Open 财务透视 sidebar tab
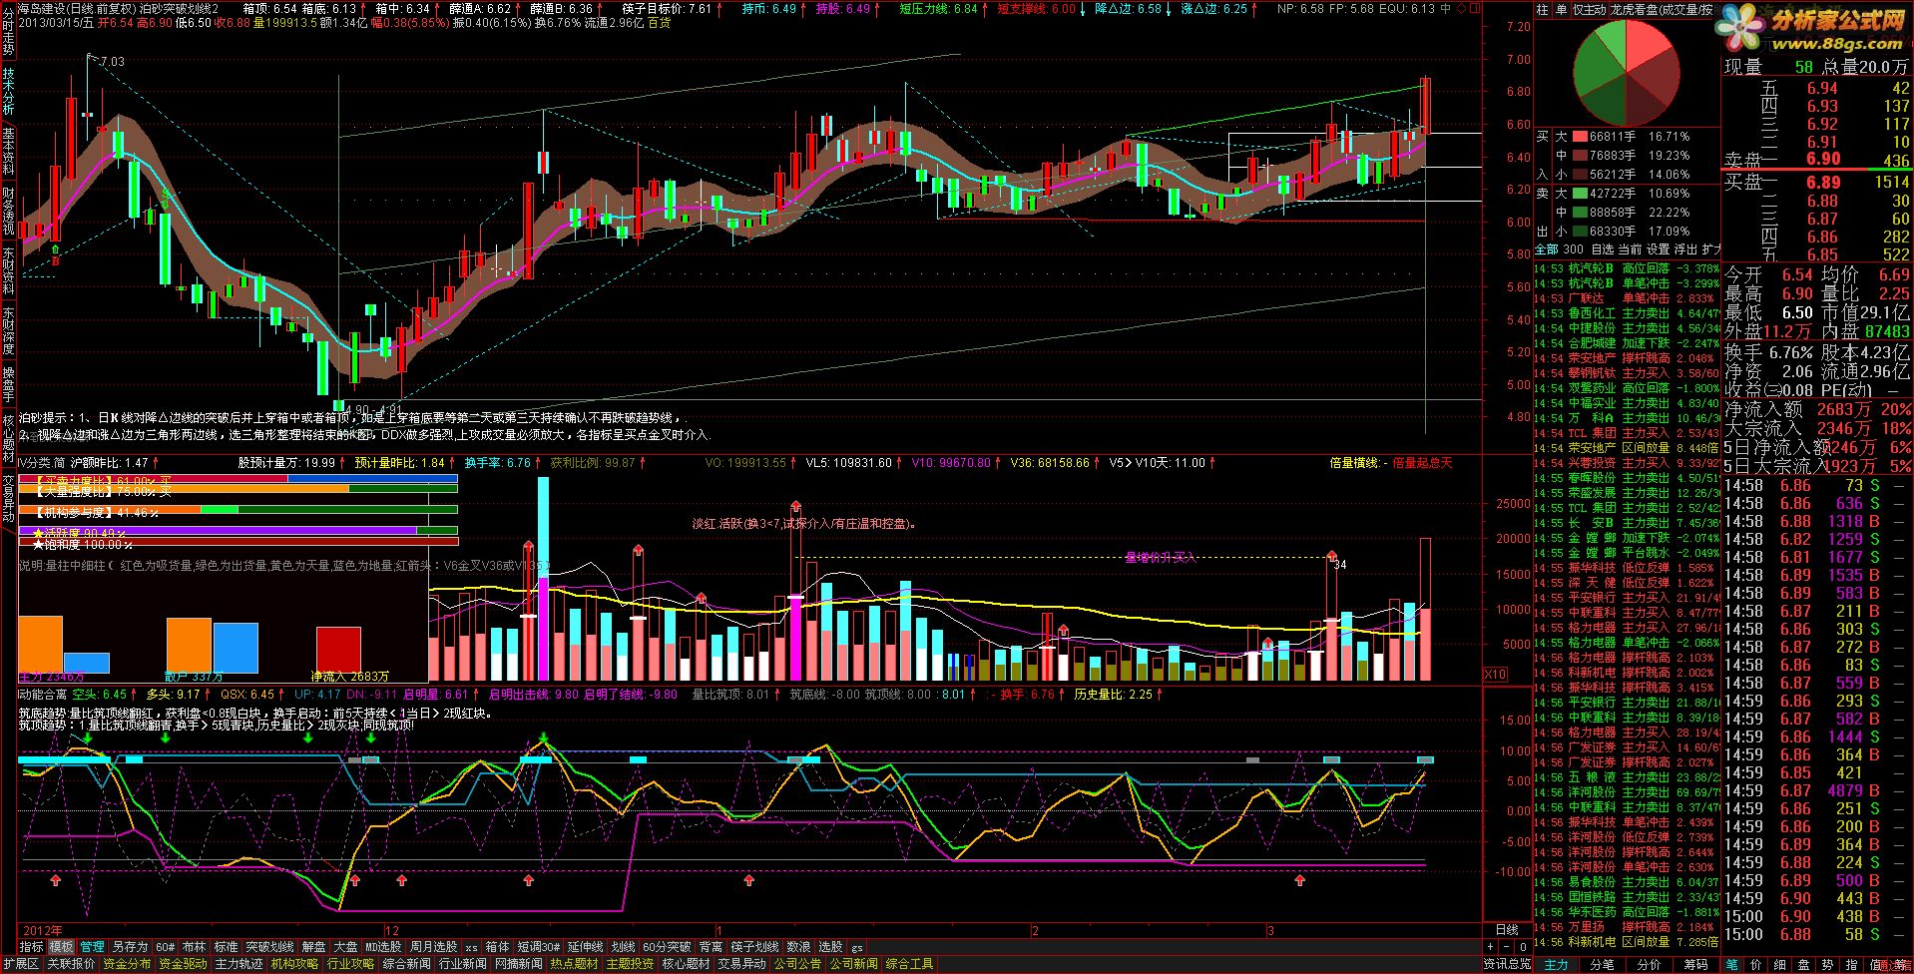The image size is (1914, 974). click(x=8, y=211)
